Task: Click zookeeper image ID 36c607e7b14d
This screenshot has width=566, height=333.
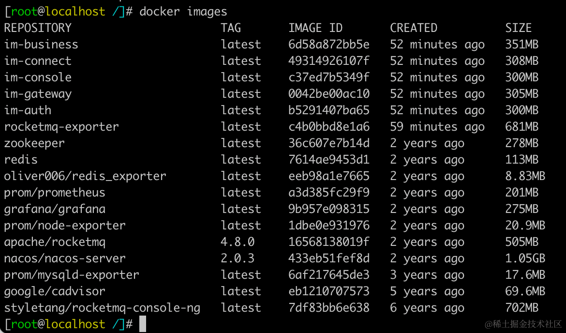Action: [329, 143]
